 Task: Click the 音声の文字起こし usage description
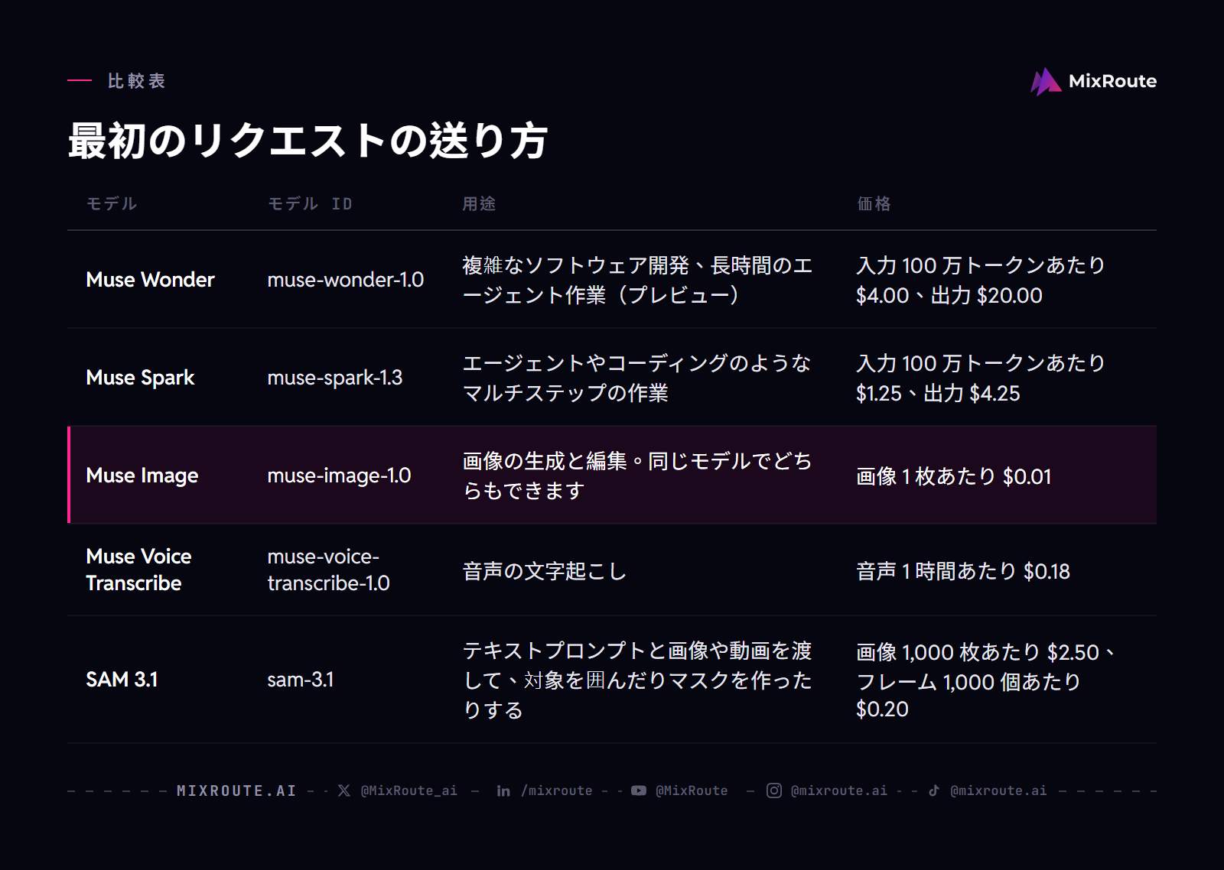[x=544, y=571]
